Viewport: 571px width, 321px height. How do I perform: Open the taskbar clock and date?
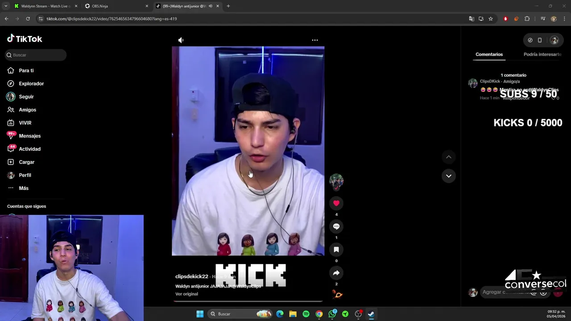point(556,314)
